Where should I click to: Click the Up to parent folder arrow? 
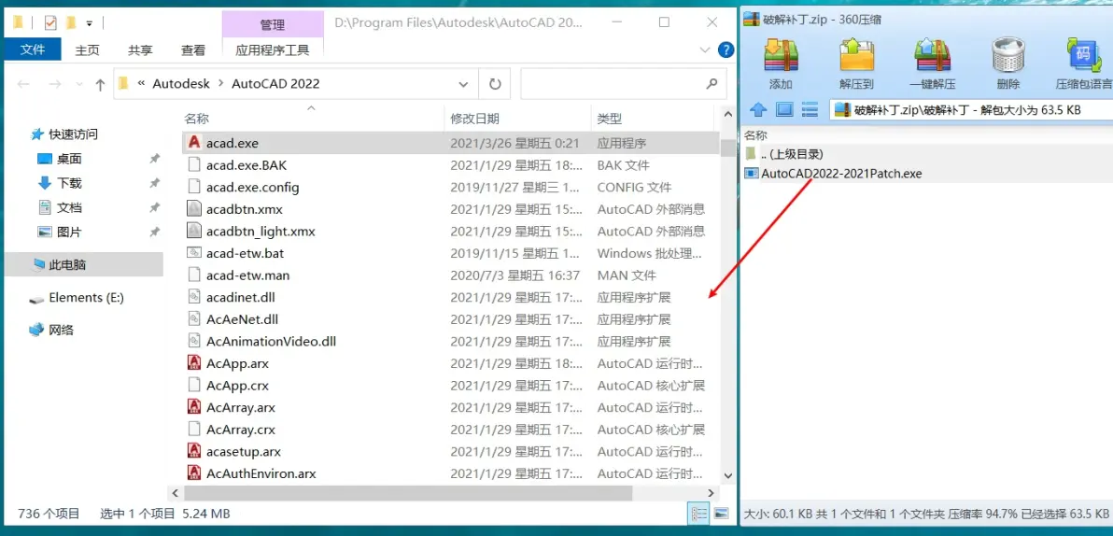point(100,84)
